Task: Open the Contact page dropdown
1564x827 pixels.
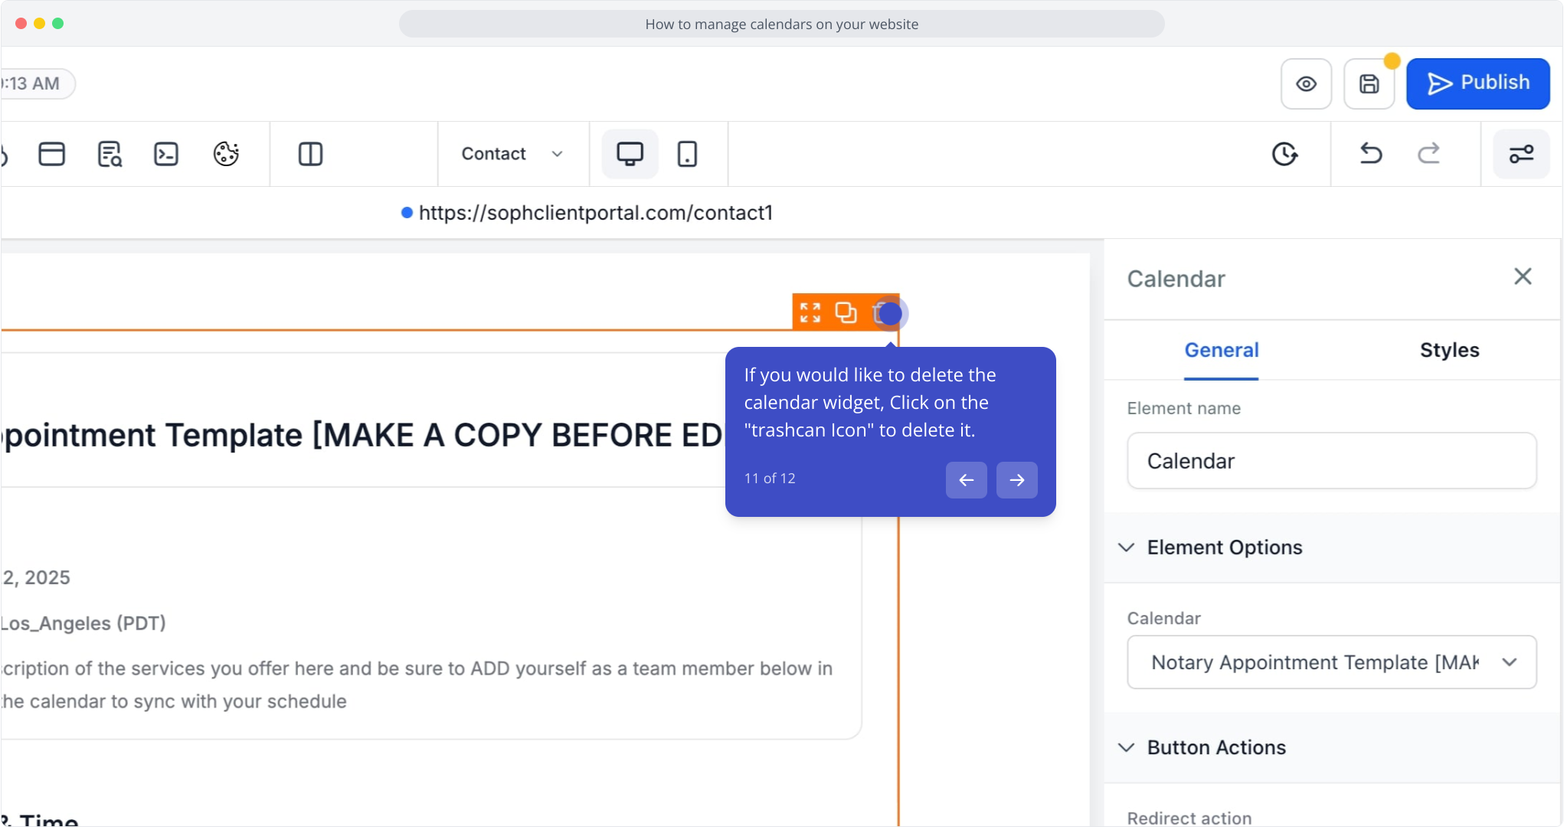Action: coord(512,154)
